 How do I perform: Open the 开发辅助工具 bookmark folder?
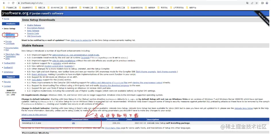[10, 7]
